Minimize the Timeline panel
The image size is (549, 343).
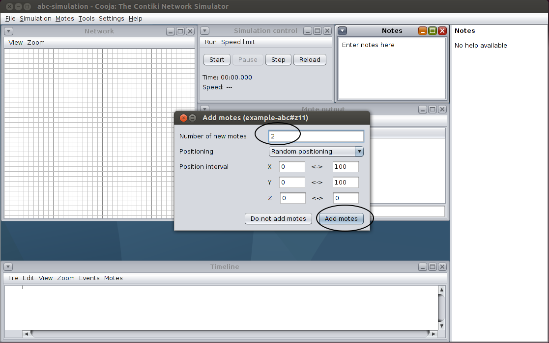click(423, 267)
